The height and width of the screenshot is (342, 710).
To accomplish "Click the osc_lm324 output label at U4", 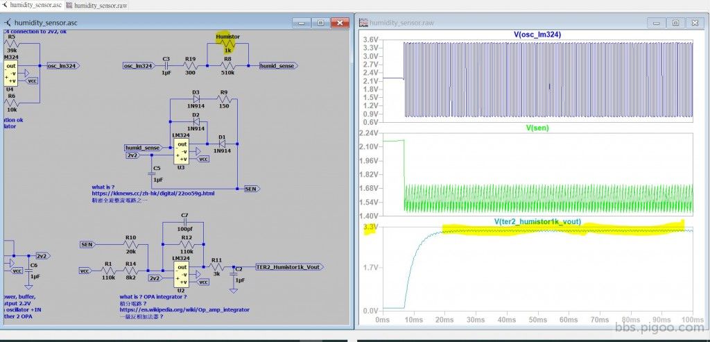I will pyautogui.click(x=63, y=66).
